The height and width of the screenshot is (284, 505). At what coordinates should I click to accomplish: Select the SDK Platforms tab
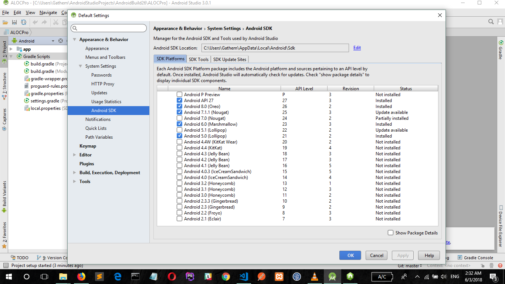(170, 59)
